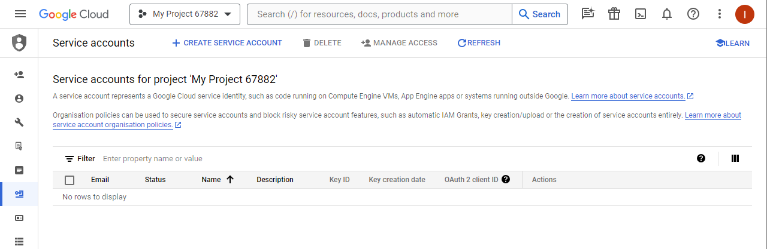Image resolution: width=767 pixels, height=249 pixels.
Task: Click Create Service Account button
Action: click(x=227, y=43)
